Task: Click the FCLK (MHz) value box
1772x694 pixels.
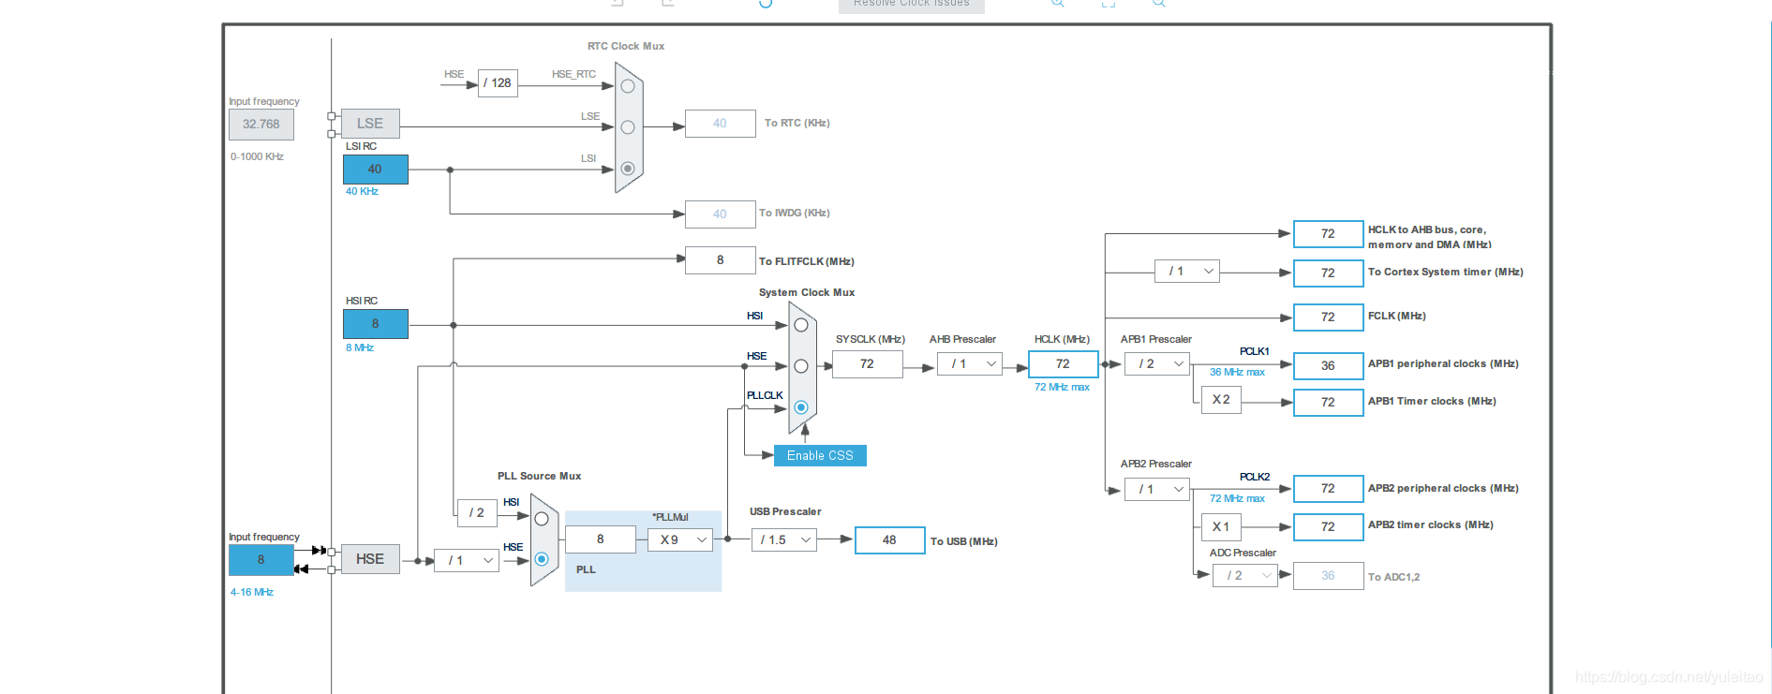Action: (1329, 317)
